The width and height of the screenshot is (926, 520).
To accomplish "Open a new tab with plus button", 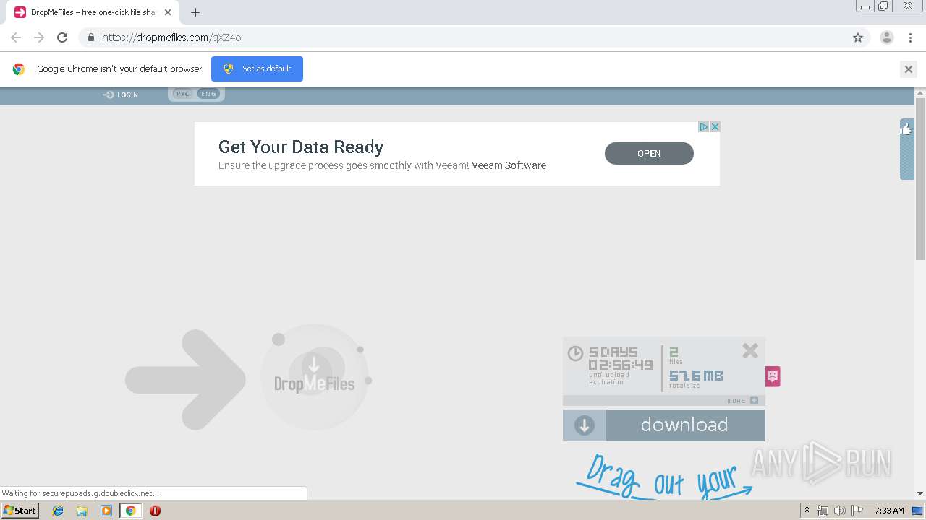I will tap(195, 12).
